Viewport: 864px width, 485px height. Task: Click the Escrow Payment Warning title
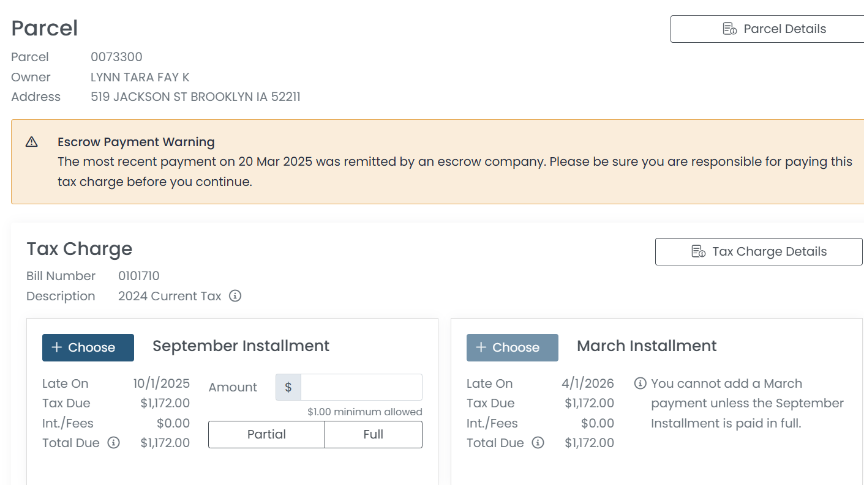click(136, 142)
